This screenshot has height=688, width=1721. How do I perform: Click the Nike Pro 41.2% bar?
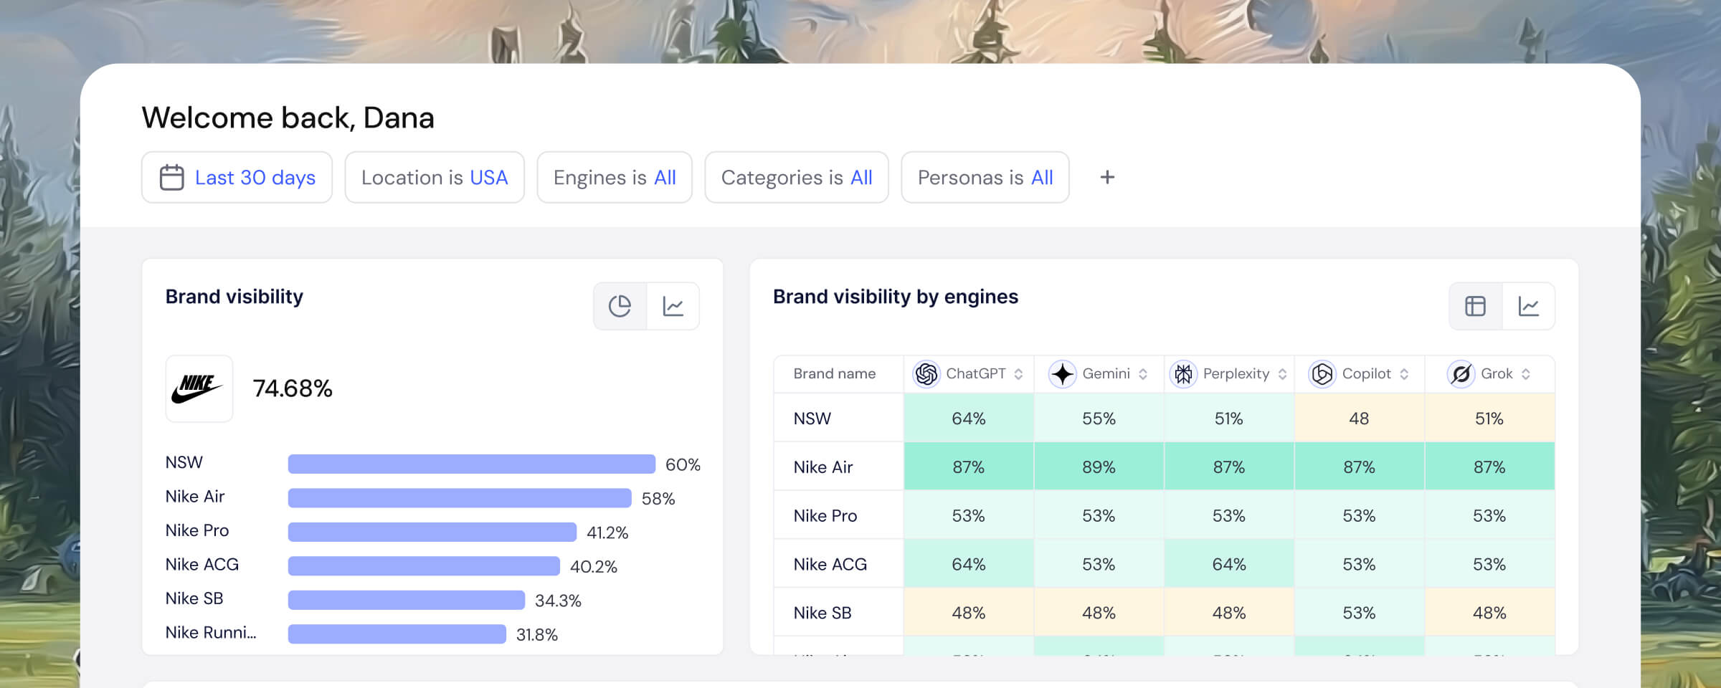tap(432, 532)
